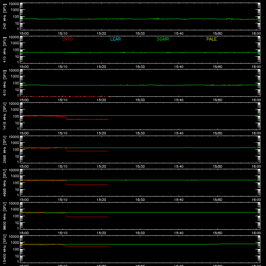266x266 pixels.
Task: Click the 100 tick of the 410 MHz plot
Action: [16, 50]
